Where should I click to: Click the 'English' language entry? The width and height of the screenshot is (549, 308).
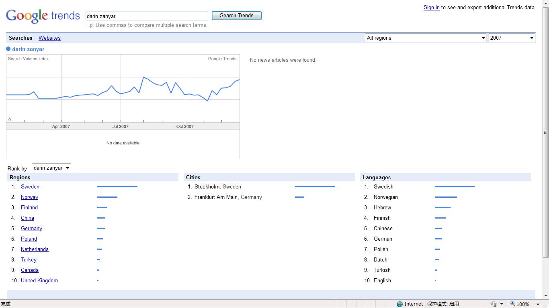382,281
